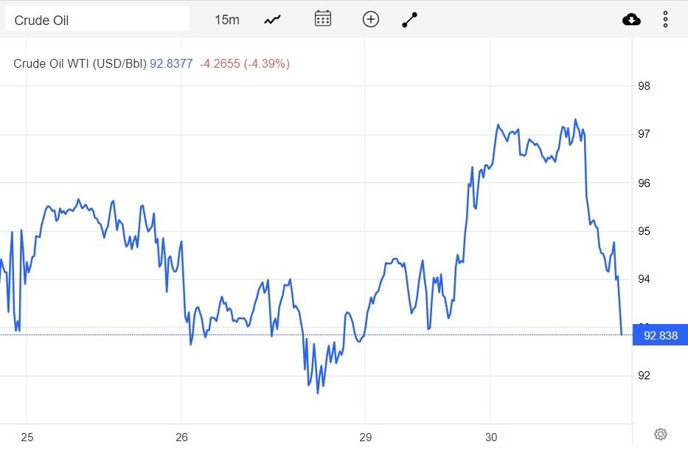Open the chart type line icon
Viewport: 688px width, 450px height.
point(273,20)
